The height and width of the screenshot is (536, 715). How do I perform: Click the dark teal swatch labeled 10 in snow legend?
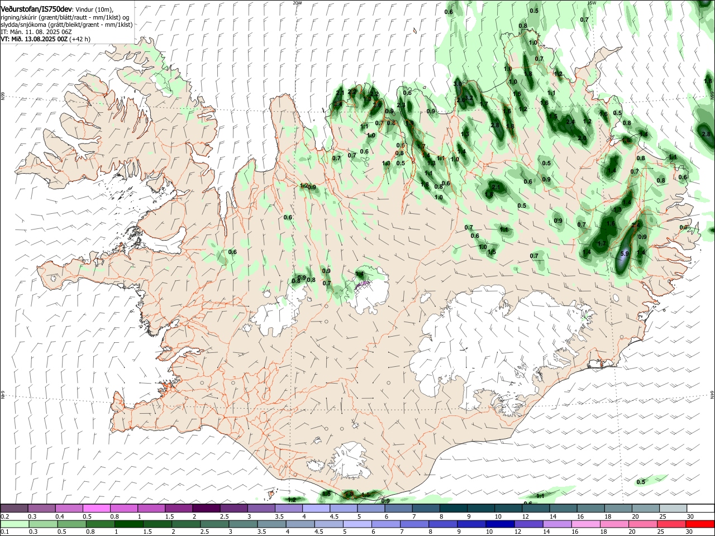[x=508, y=509]
